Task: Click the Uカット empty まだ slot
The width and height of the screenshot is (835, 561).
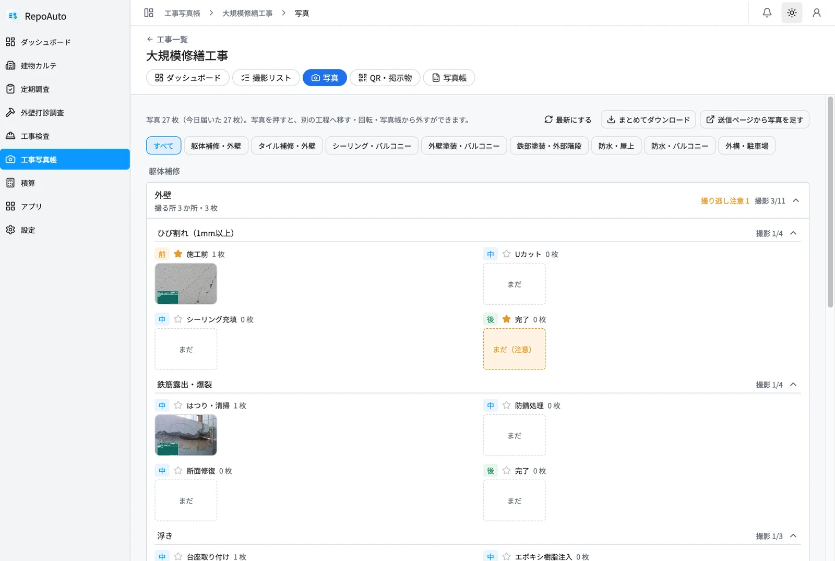Action: pos(514,284)
